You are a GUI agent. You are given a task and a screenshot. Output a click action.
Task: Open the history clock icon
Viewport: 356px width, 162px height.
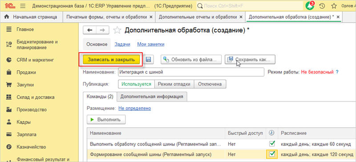pos(322,6)
